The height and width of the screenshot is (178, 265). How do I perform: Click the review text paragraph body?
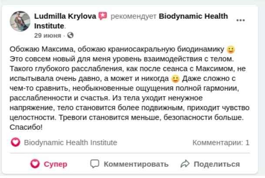pyautogui.click(x=130, y=88)
